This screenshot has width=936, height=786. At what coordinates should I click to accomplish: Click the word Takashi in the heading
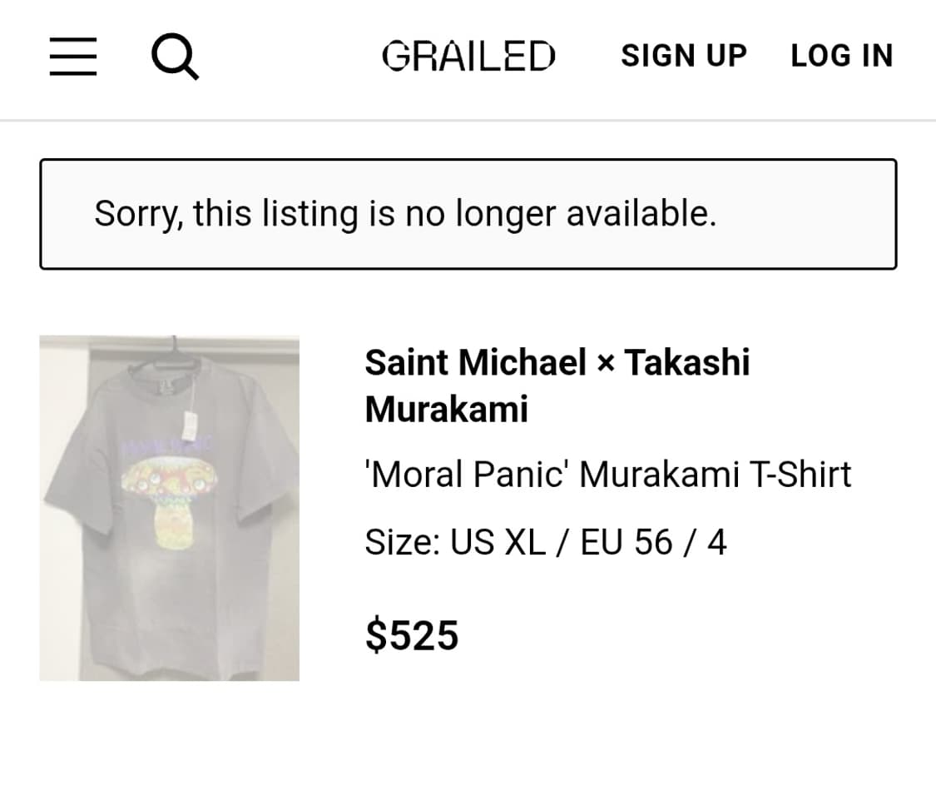687,362
